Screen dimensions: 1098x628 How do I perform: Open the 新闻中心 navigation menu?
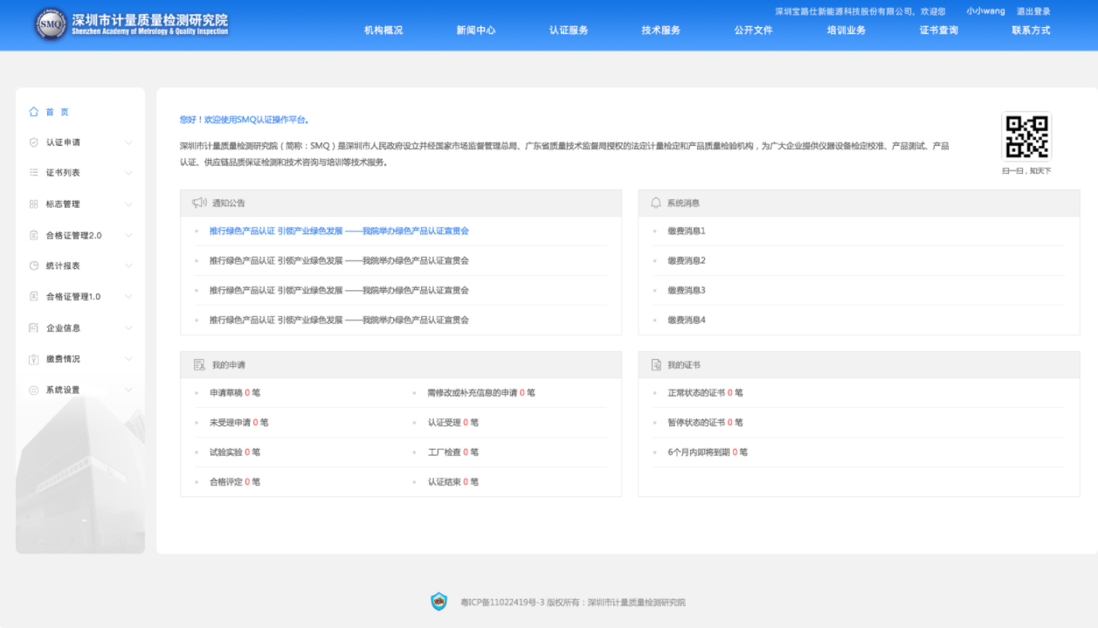pos(475,29)
